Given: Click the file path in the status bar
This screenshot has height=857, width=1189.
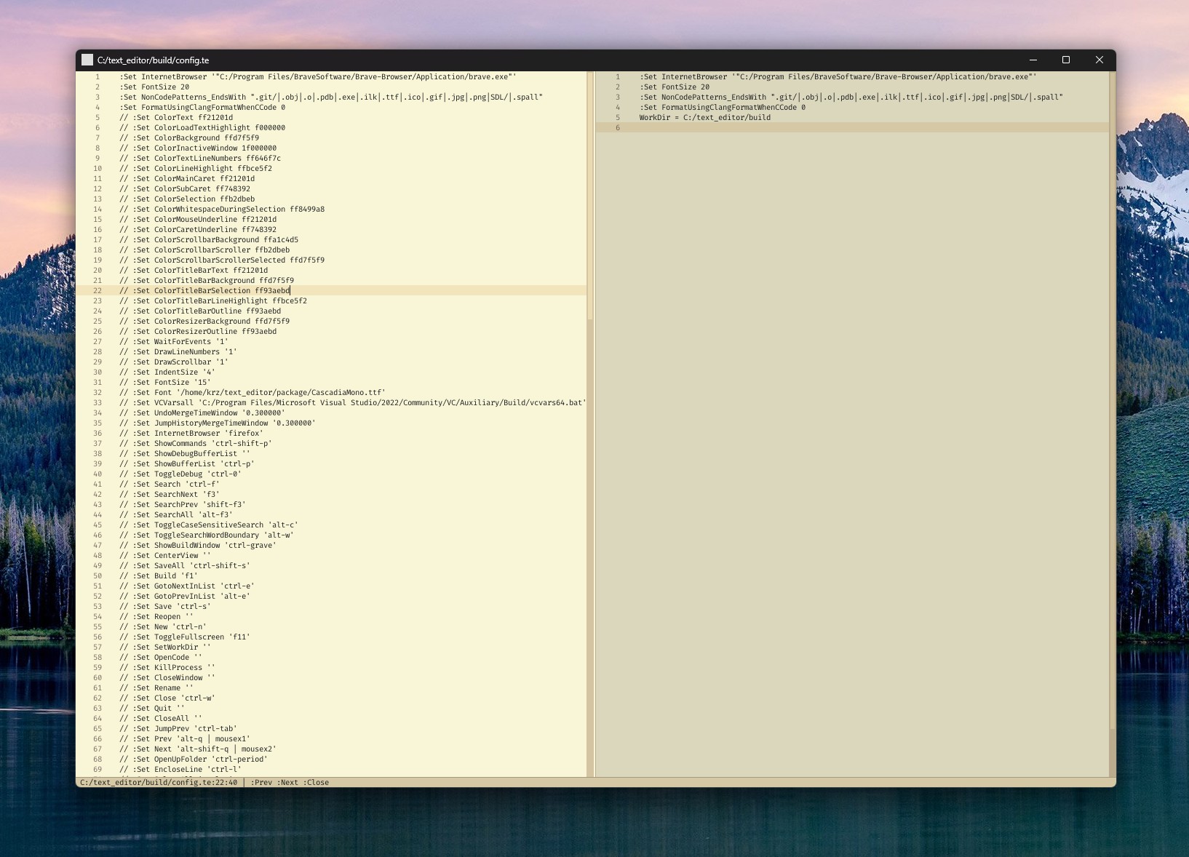Looking at the screenshot, I should [158, 783].
